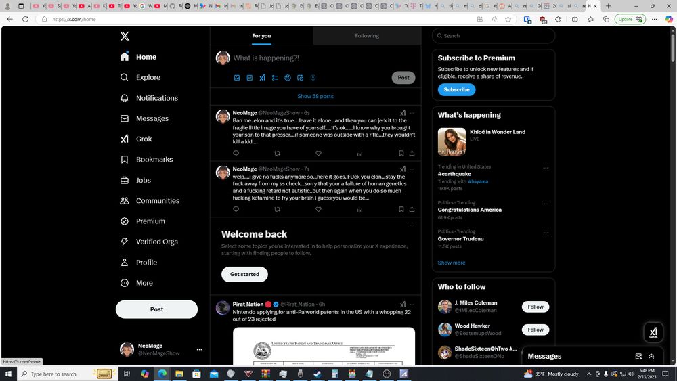The image size is (677, 381).
Task: Open options for Congratulations America trend
Action: click(546, 204)
